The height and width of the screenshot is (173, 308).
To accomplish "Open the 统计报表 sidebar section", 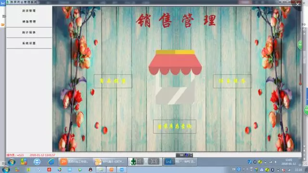I will click(29, 32).
